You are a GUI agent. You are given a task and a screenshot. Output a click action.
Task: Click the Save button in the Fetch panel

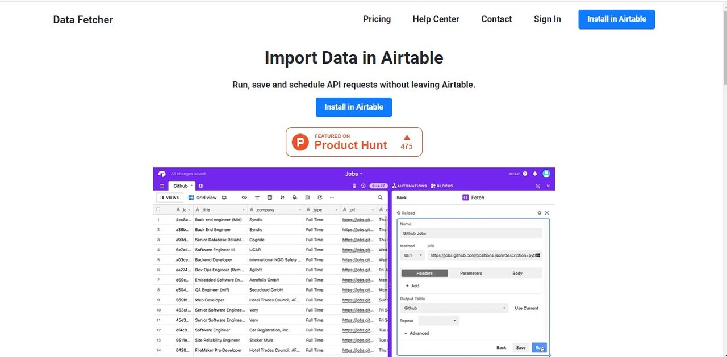point(521,348)
